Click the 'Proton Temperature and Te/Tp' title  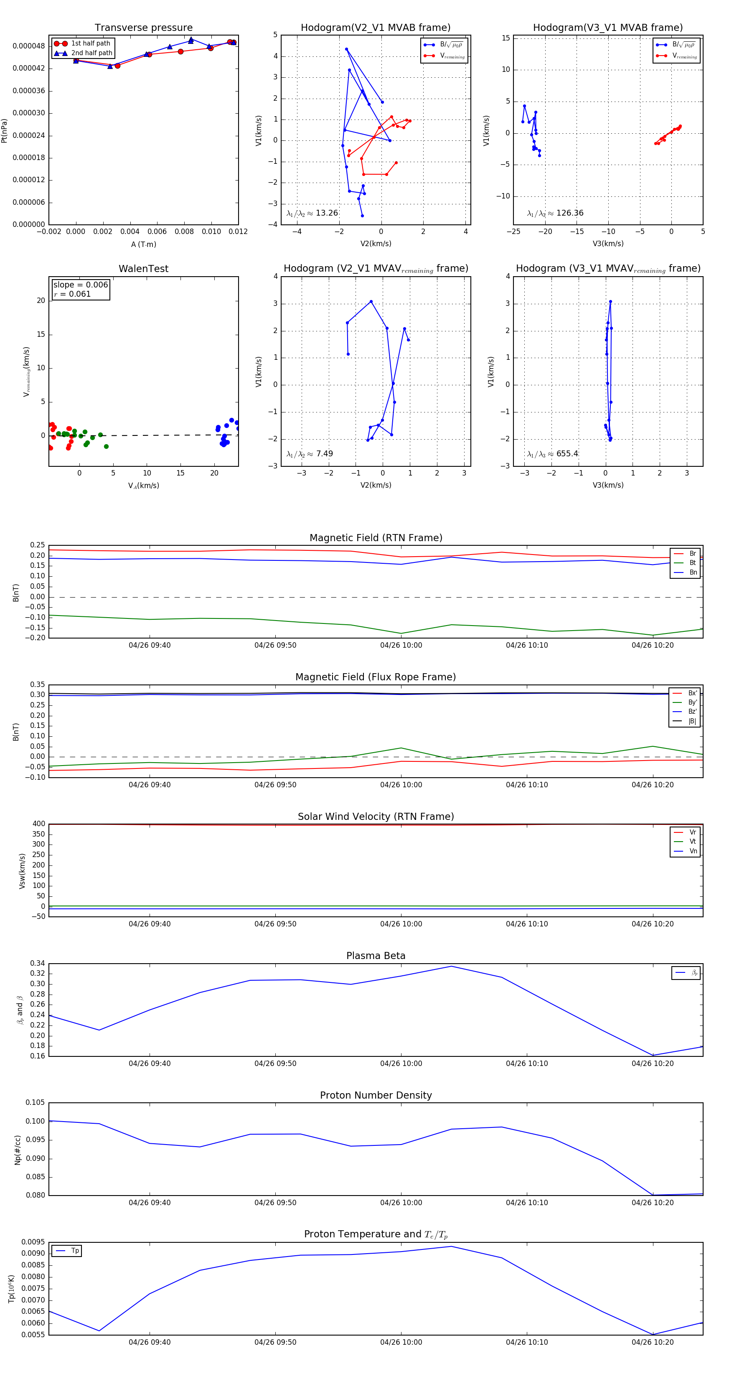point(376,1234)
